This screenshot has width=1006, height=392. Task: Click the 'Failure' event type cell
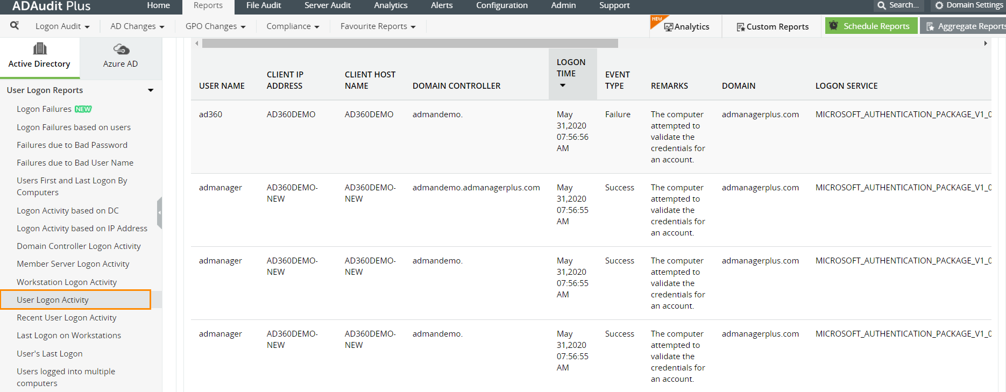coord(618,115)
